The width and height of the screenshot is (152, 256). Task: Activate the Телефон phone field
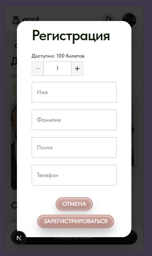pyautogui.click(x=74, y=175)
